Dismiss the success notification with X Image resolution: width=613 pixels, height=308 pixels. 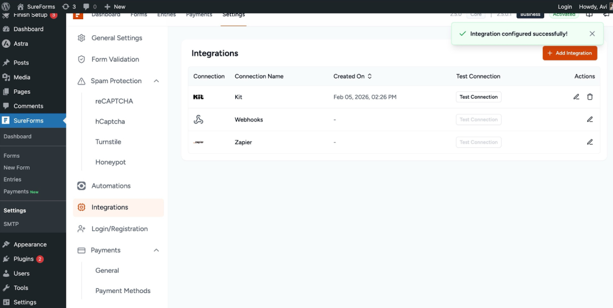coord(592,34)
